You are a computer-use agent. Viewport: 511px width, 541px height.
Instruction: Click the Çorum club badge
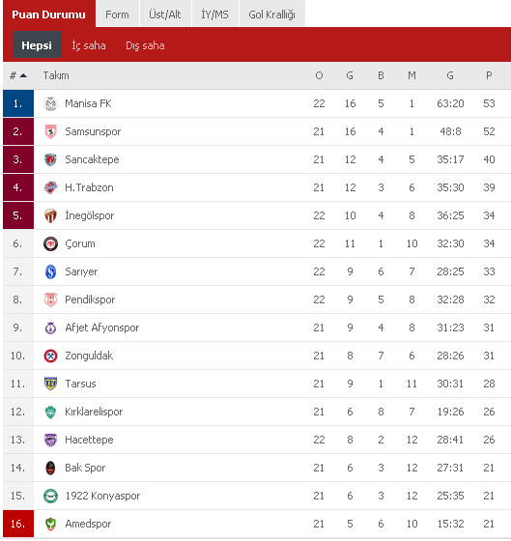click(x=50, y=243)
